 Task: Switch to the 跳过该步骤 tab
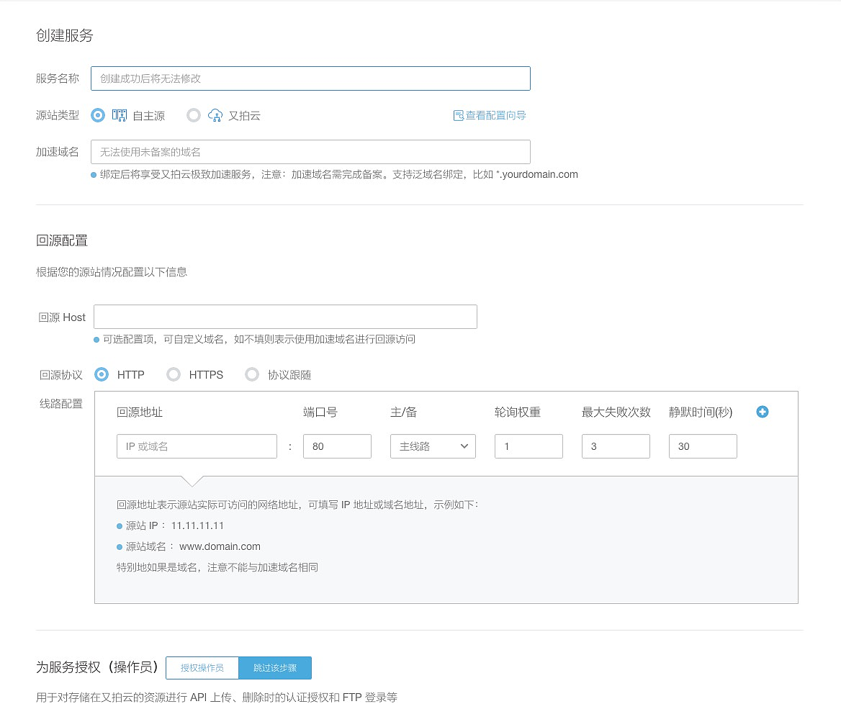coord(275,668)
